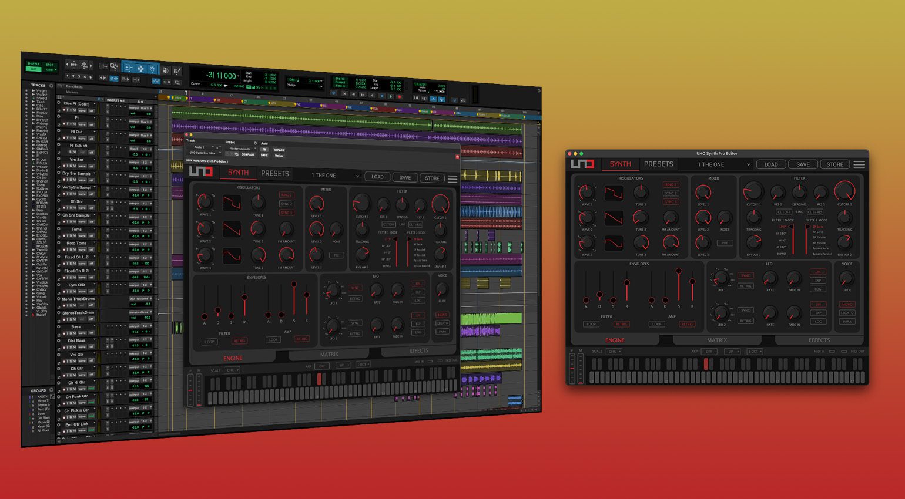
Task: Select the Pencil tool in Pro Tools toolbar
Action: tap(177, 71)
